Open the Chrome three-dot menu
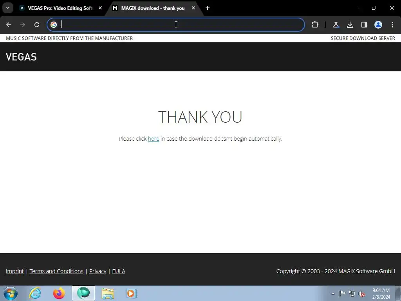The width and height of the screenshot is (401, 301). click(392, 25)
